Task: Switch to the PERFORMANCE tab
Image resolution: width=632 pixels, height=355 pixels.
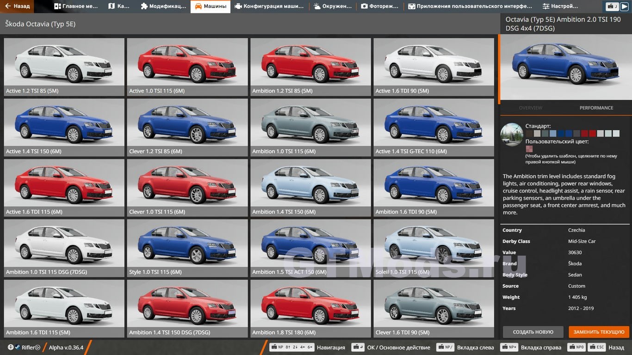Action: pyautogui.click(x=596, y=108)
